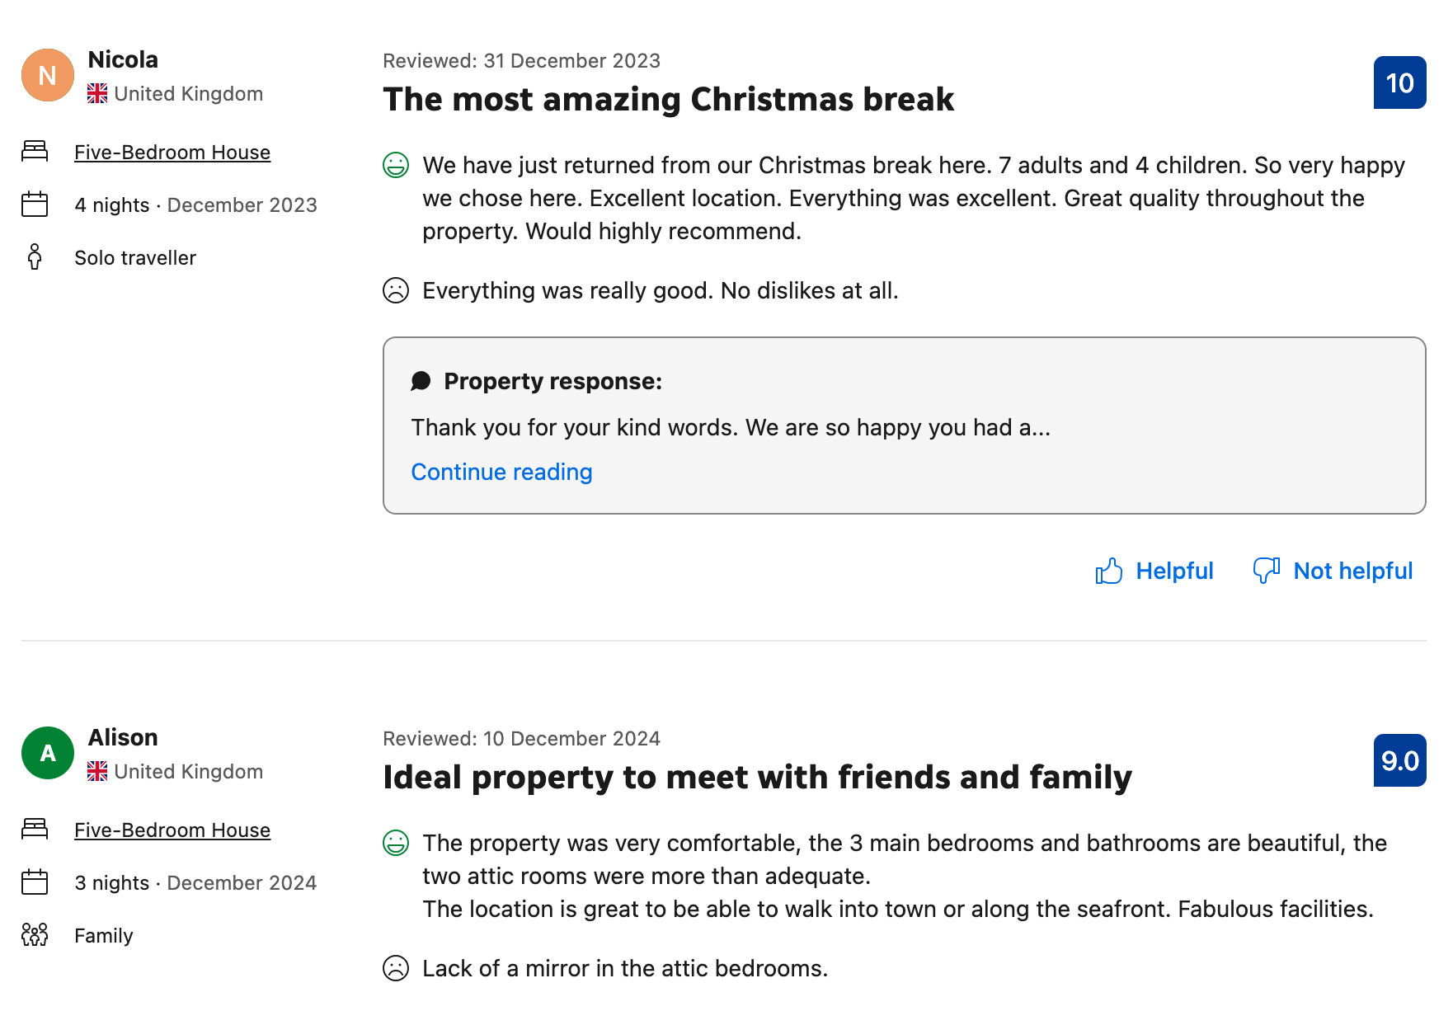The height and width of the screenshot is (1011, 1453).
Task: Click the Solo traveller person icon
Action: pos(35,257)
